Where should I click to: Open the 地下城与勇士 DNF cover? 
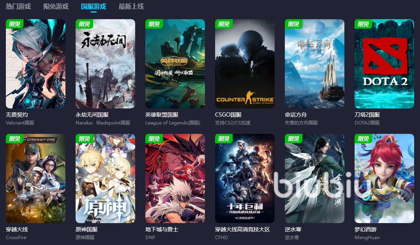click(x=175, y=178)
